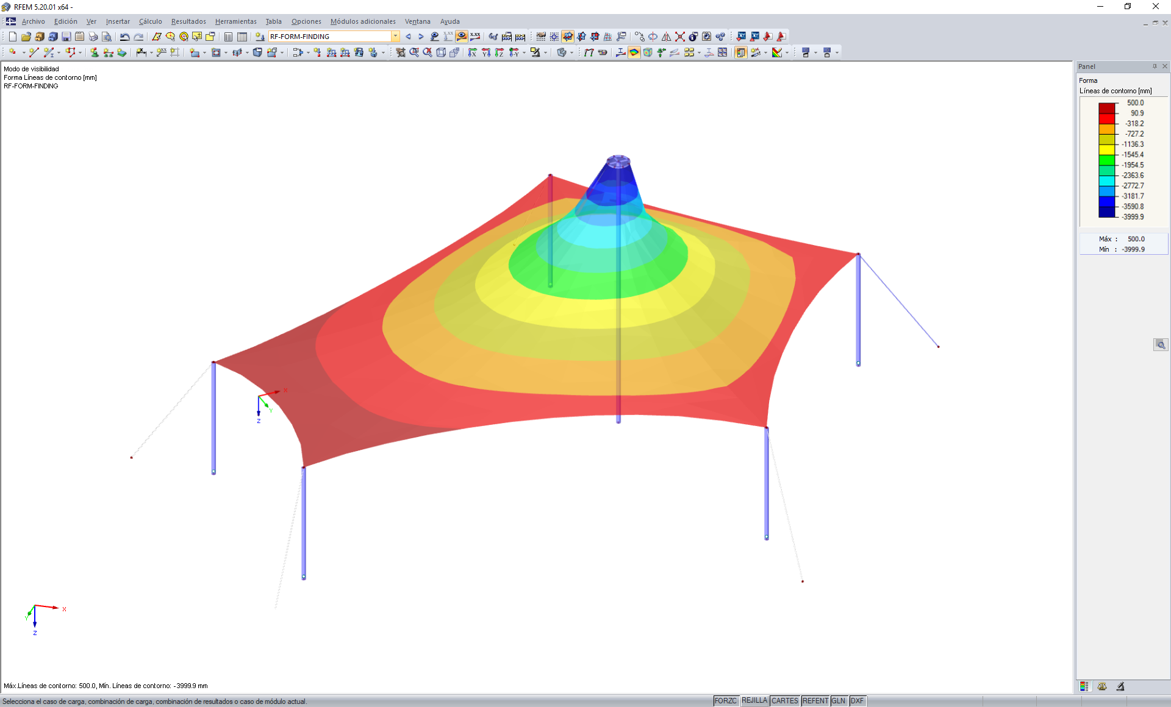The image size is (1171, 707).
Task: Click the Print icon
Action: 93,37
